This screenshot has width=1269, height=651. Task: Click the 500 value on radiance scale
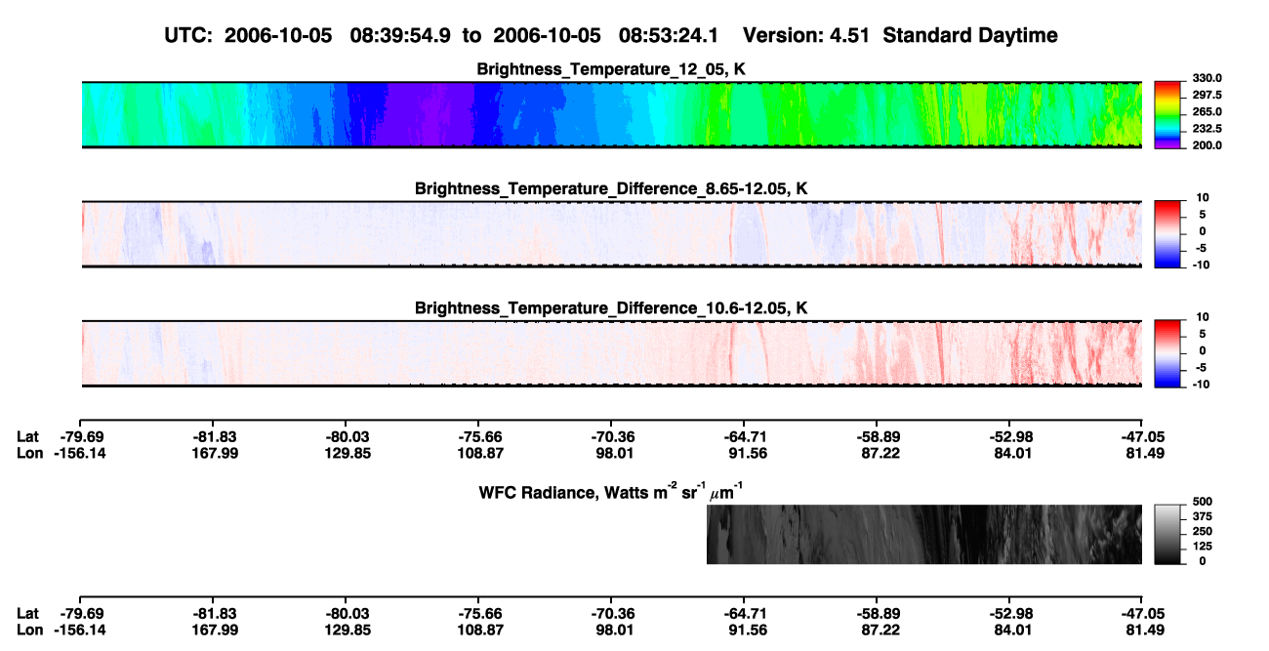coord(1200,501)
